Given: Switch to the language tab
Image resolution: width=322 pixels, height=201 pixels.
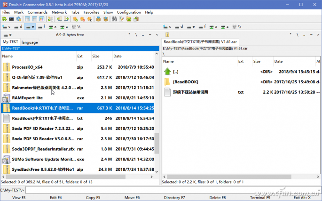Looking at the screenshot, I should (x=30, y=42).
